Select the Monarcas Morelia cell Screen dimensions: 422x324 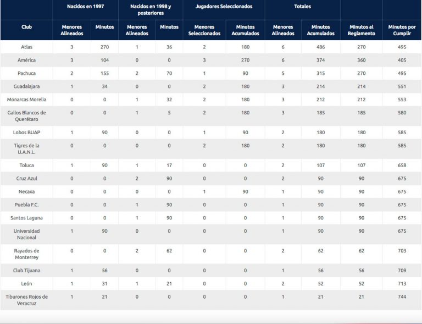pos(26,100)
